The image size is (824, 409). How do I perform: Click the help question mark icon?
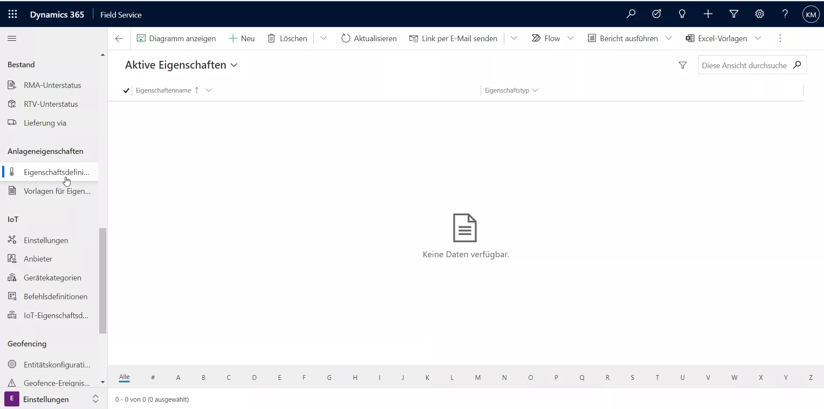(x=785, y=14)
